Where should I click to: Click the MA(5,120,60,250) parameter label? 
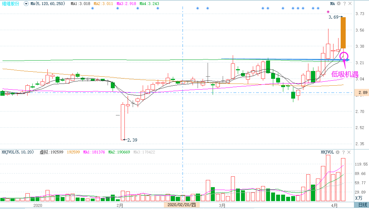click(48, 4)
